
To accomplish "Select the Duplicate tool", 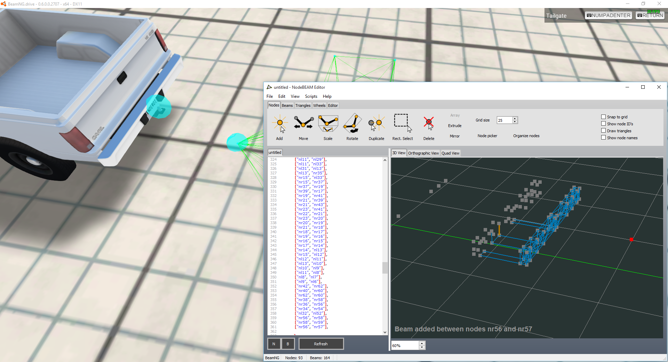I will [376, 127].
